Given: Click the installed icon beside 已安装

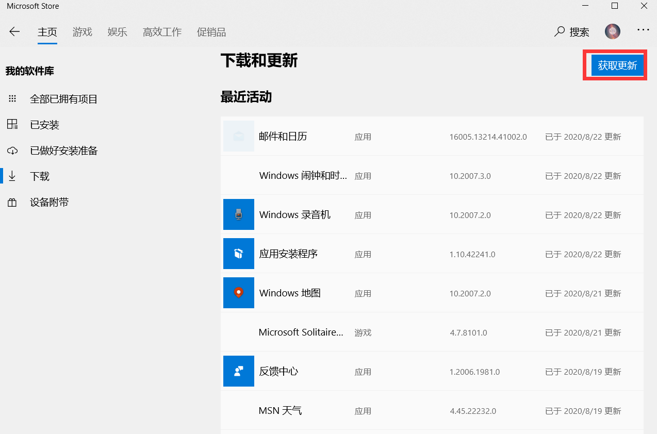Looking at the screenshot, I should (x=12, y=125).
